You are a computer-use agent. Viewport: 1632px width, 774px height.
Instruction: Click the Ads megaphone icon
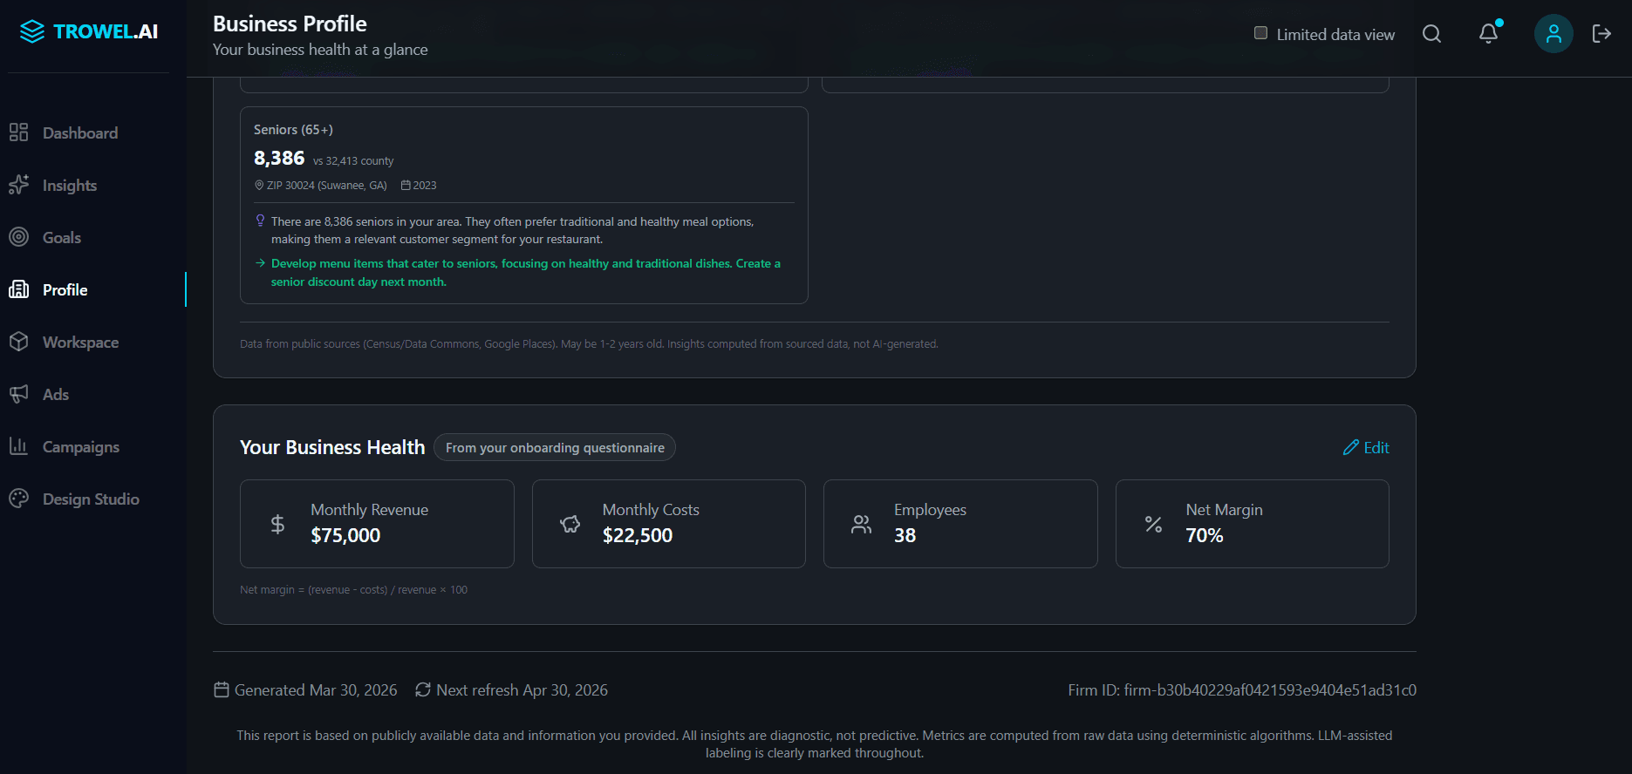pos(18,394)
